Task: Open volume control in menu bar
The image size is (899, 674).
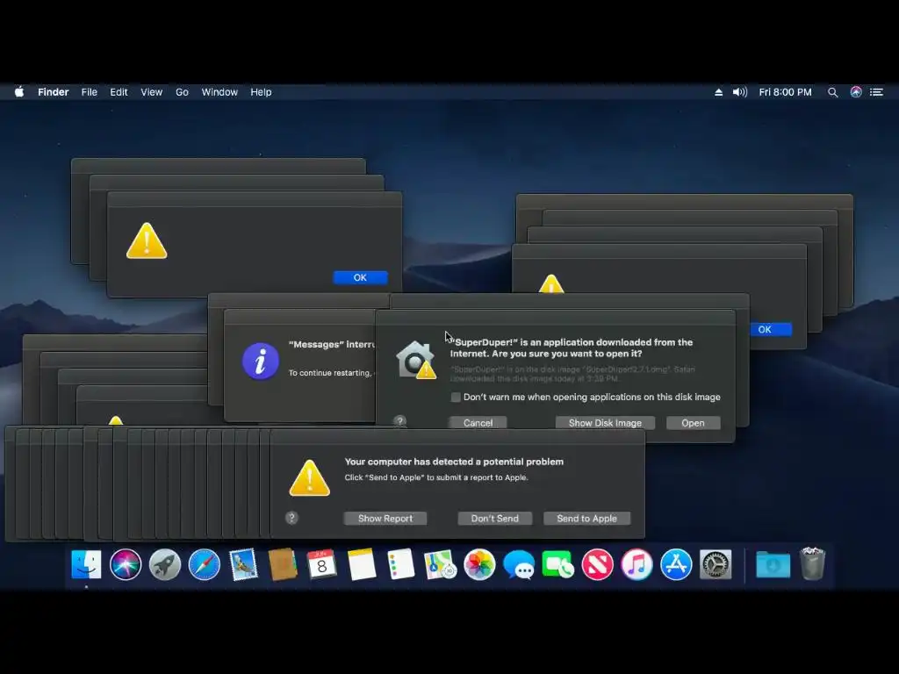Action: pyautogui.click(x=739, y=92)
